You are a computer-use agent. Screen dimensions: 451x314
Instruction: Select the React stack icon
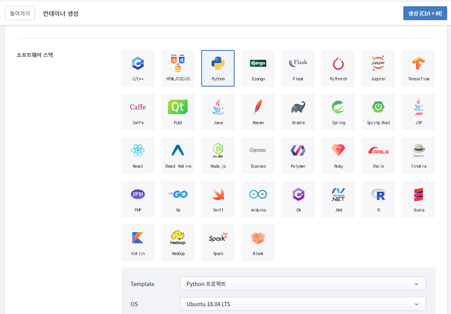(138, 150)
